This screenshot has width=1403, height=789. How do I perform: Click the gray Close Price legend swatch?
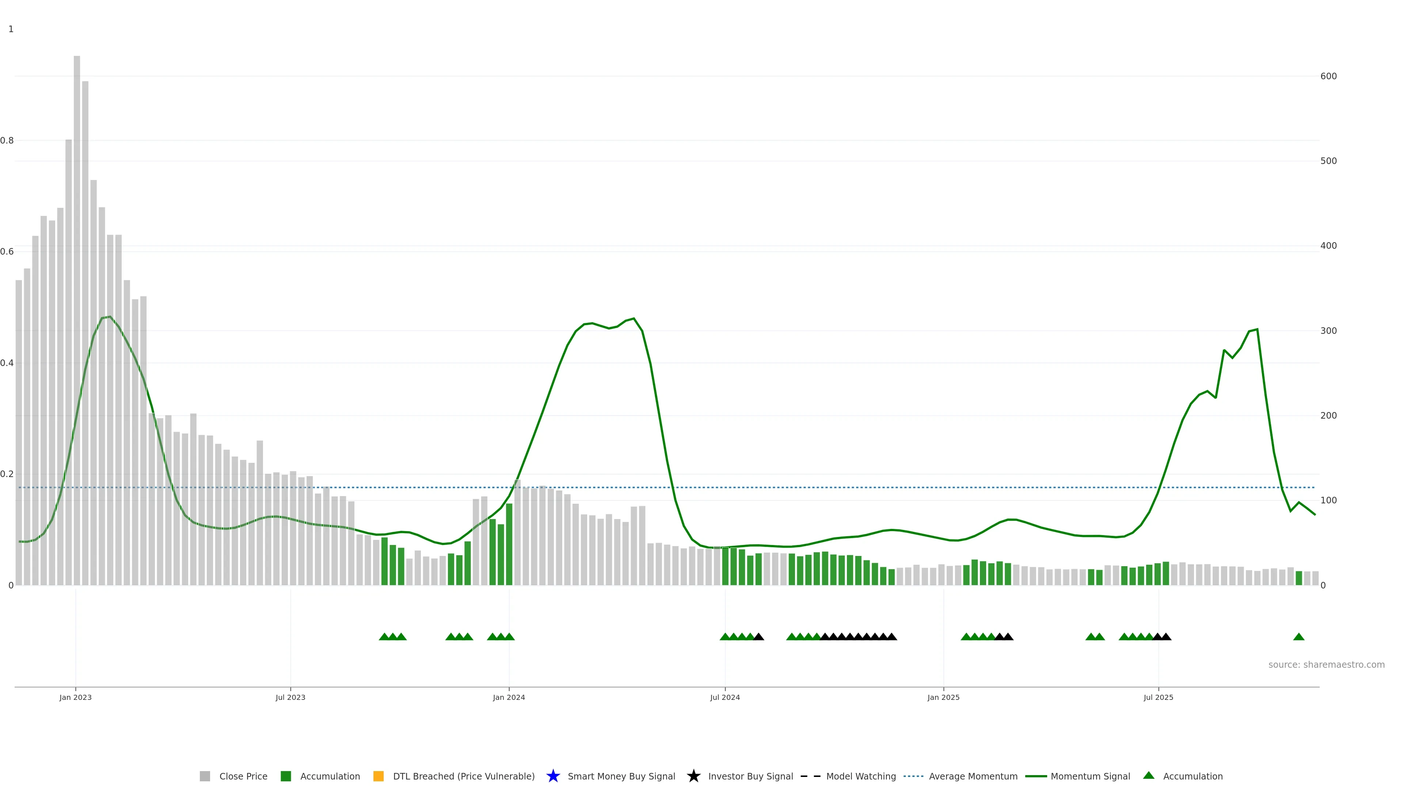[205, 776]
